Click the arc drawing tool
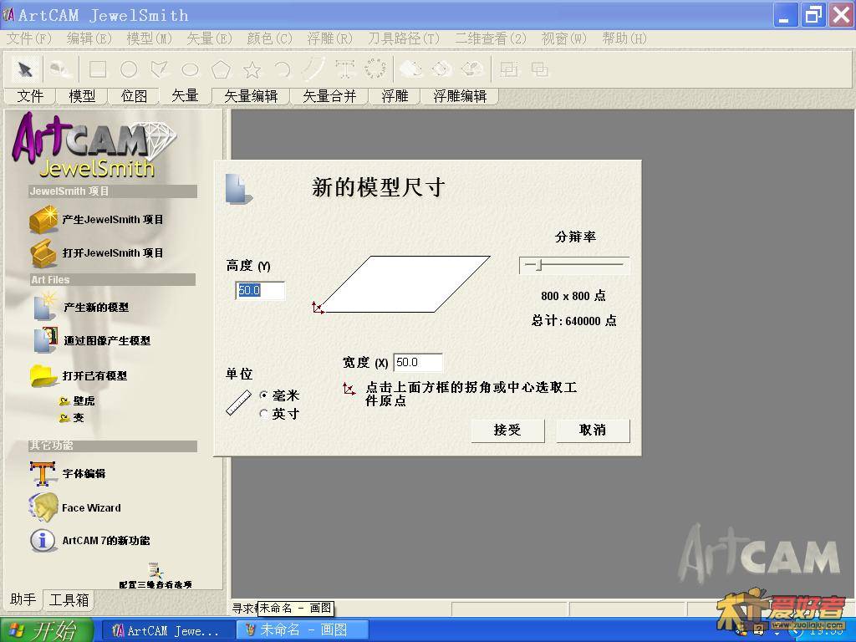This screenshot has width=856, height=642. (283, 69)
